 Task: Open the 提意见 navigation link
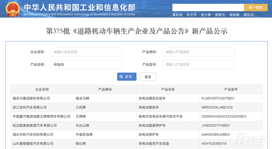tap(220, 15)
